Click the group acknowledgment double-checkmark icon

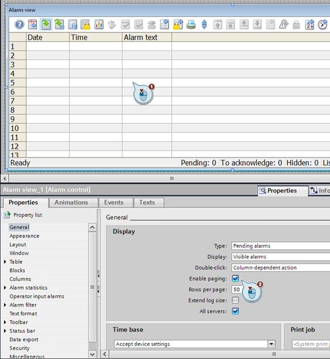[x=138, y=24]
